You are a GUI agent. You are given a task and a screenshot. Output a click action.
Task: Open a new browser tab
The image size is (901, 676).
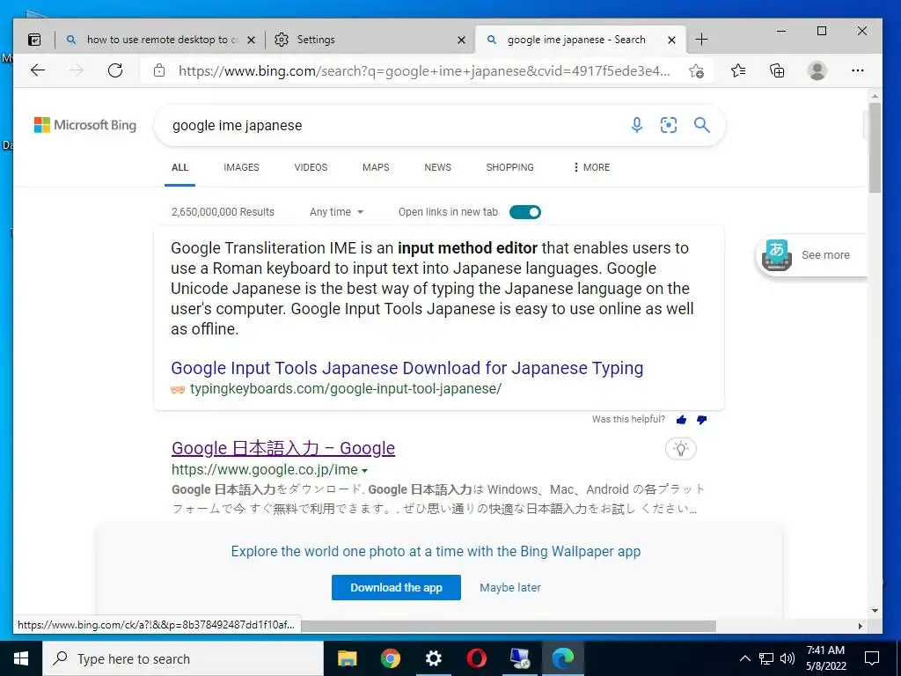(x=701, y=40)
